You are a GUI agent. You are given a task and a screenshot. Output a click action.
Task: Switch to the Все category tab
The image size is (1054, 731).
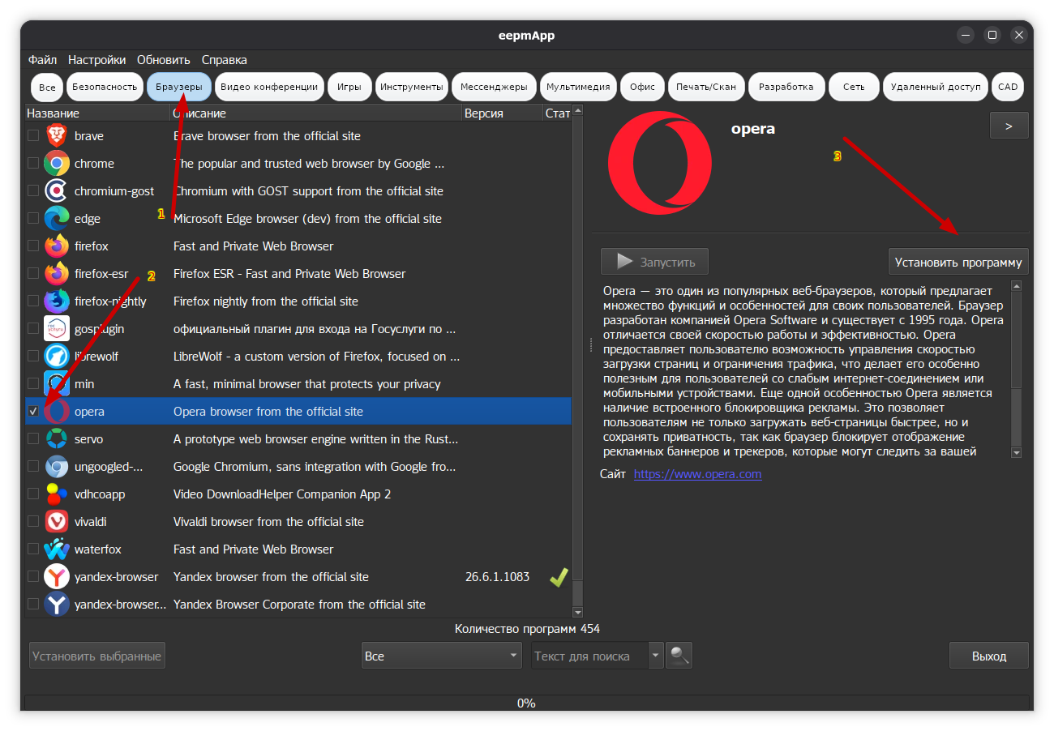tap(47, 87)
